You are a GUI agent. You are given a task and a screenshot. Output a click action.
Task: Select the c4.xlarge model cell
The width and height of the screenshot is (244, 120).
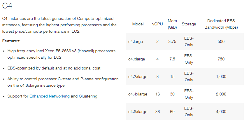137,59
